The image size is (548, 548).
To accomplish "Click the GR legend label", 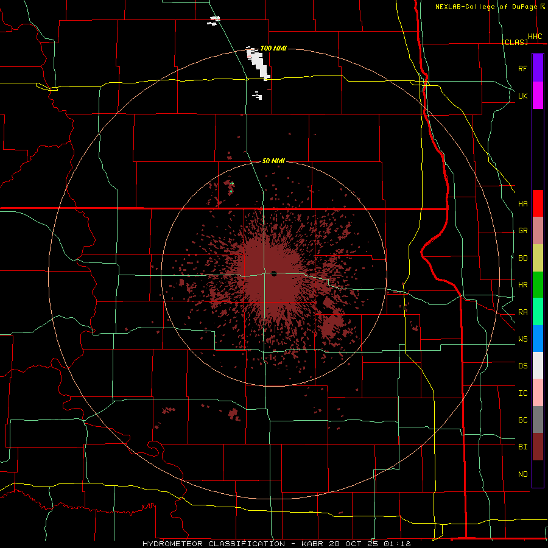I will [x=523, y=231].
